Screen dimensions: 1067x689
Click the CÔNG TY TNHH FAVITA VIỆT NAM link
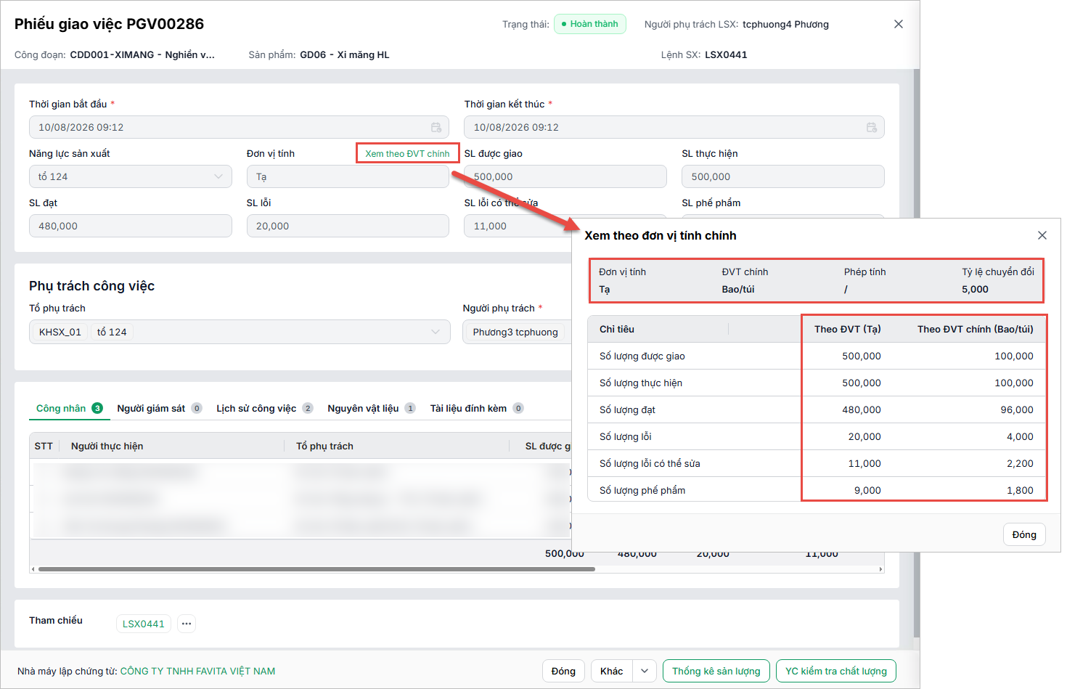click(197, 671)
